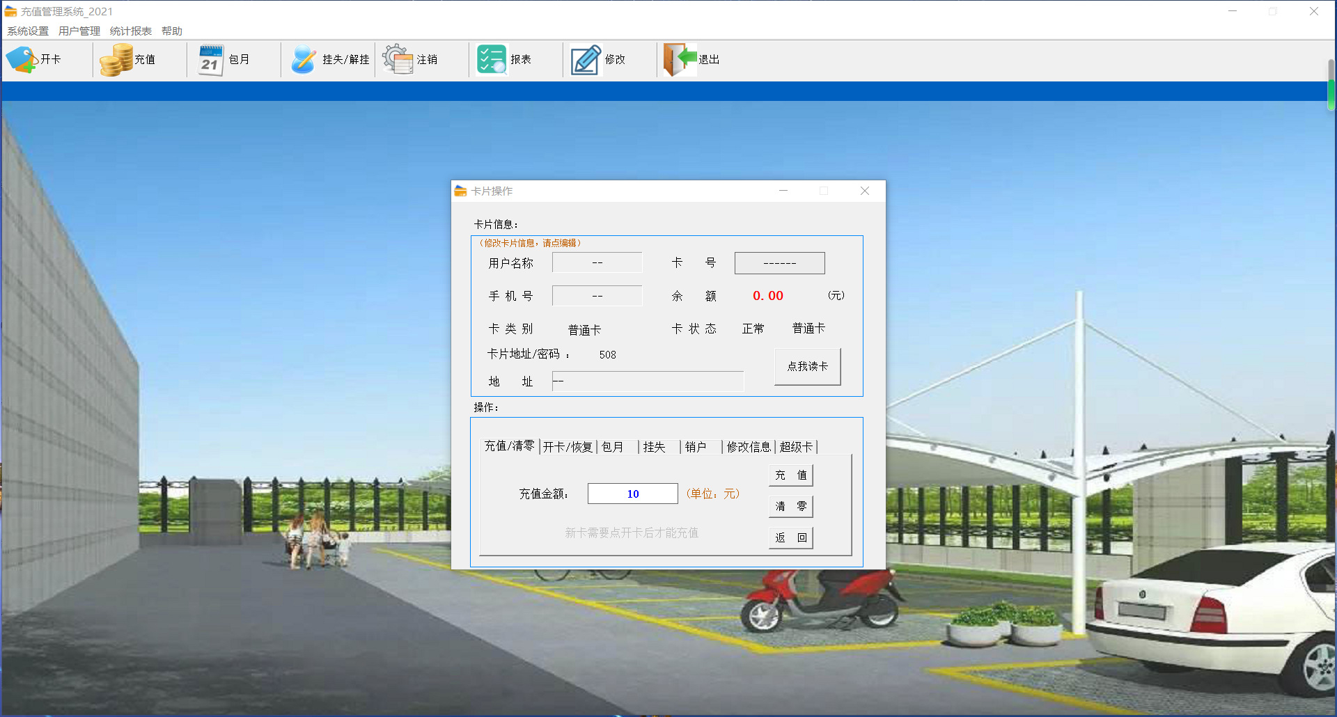Minimize the 卡片操作 dialog
This screenshot has width=1337, height=717.
pyautogui.click(x=783, y=191)
